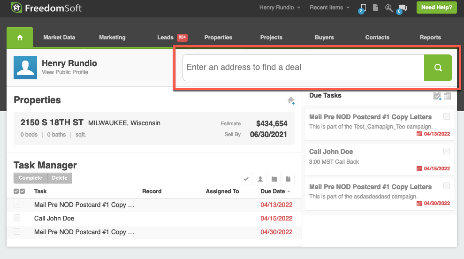Click the document icon in top bar
Viewport: 464px width, 259px height.
click(375, 8)
